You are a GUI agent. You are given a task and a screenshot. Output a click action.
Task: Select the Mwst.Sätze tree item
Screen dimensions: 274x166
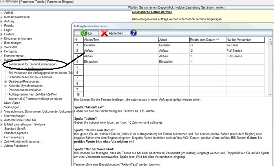click(x=12, y=103)
